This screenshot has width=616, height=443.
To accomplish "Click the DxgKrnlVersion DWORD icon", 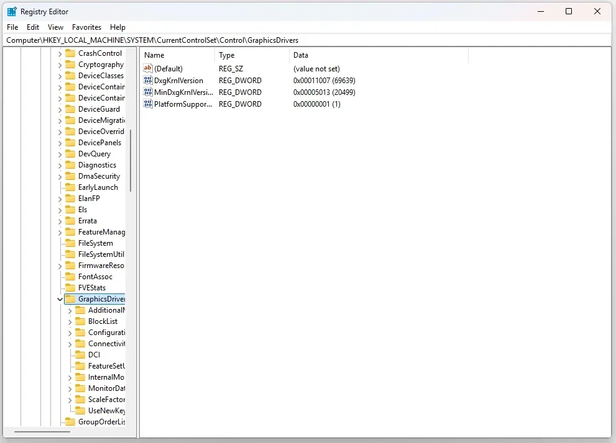I will click(148, 80).
